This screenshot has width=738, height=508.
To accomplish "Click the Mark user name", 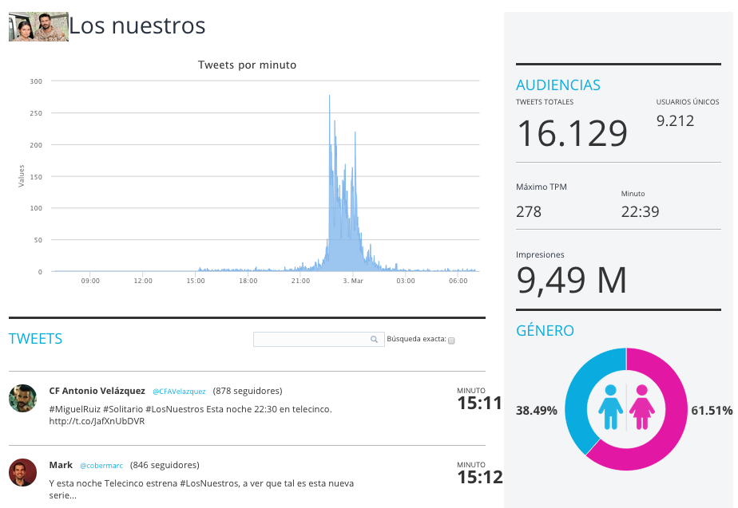I will [61, 465].
